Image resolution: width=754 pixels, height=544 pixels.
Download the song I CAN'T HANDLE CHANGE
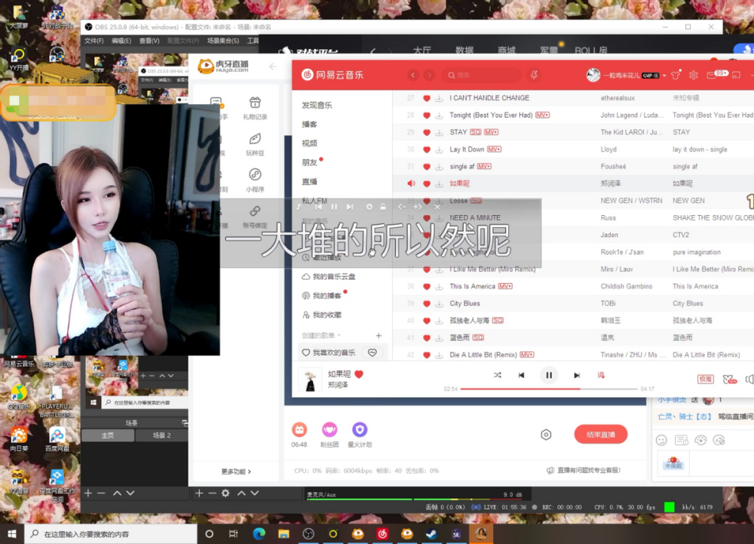[439, 98]
